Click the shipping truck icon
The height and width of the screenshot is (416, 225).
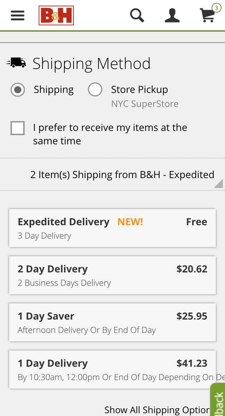pos(16,63)
